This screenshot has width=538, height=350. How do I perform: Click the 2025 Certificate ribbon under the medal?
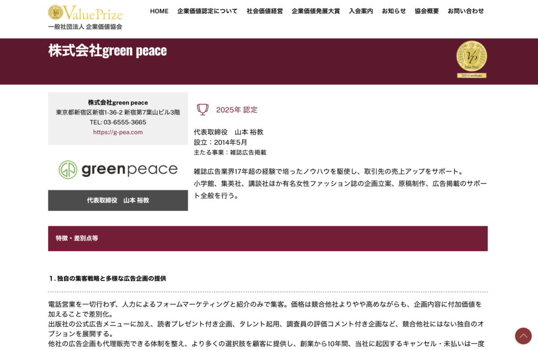(x=471, y=74)
